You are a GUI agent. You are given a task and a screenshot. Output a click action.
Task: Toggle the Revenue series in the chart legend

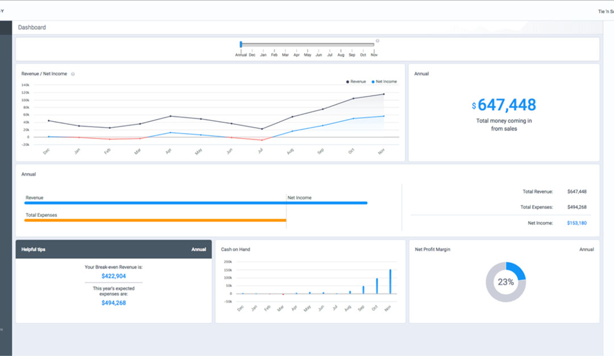(x=356, y=82)
